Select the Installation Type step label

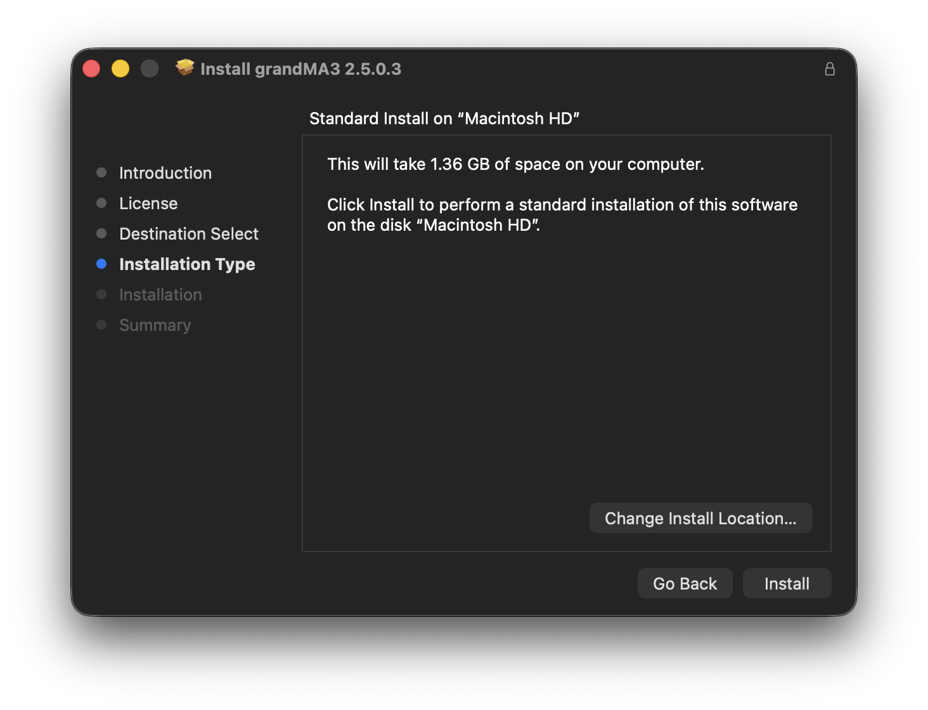tap(187, 264)
